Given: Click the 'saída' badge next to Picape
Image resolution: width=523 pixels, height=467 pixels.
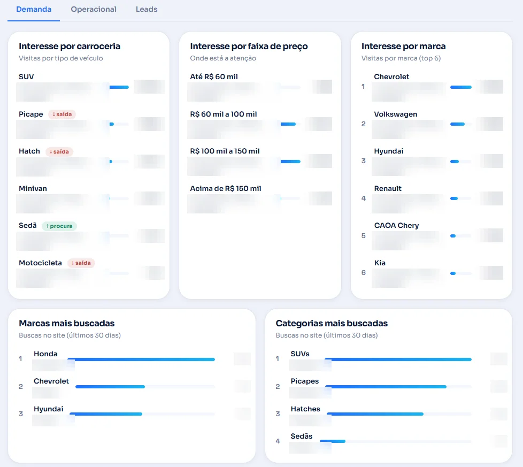Looking at the screenshot, I should point(62,114).
